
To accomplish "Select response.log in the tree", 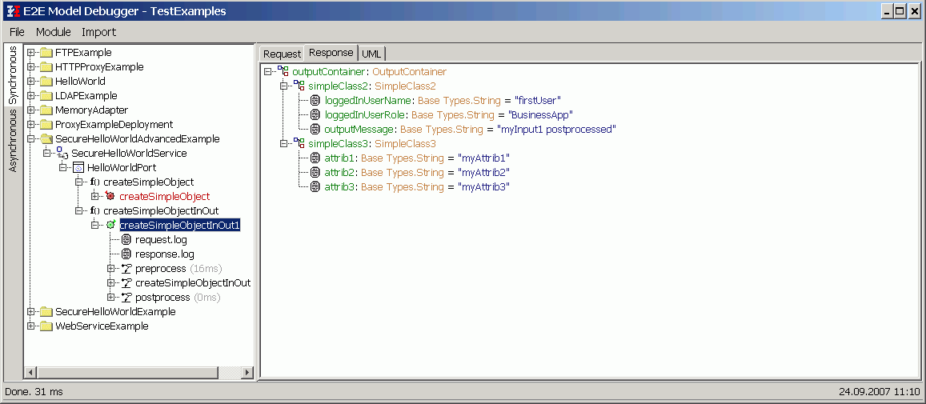I will pos(164,254).
